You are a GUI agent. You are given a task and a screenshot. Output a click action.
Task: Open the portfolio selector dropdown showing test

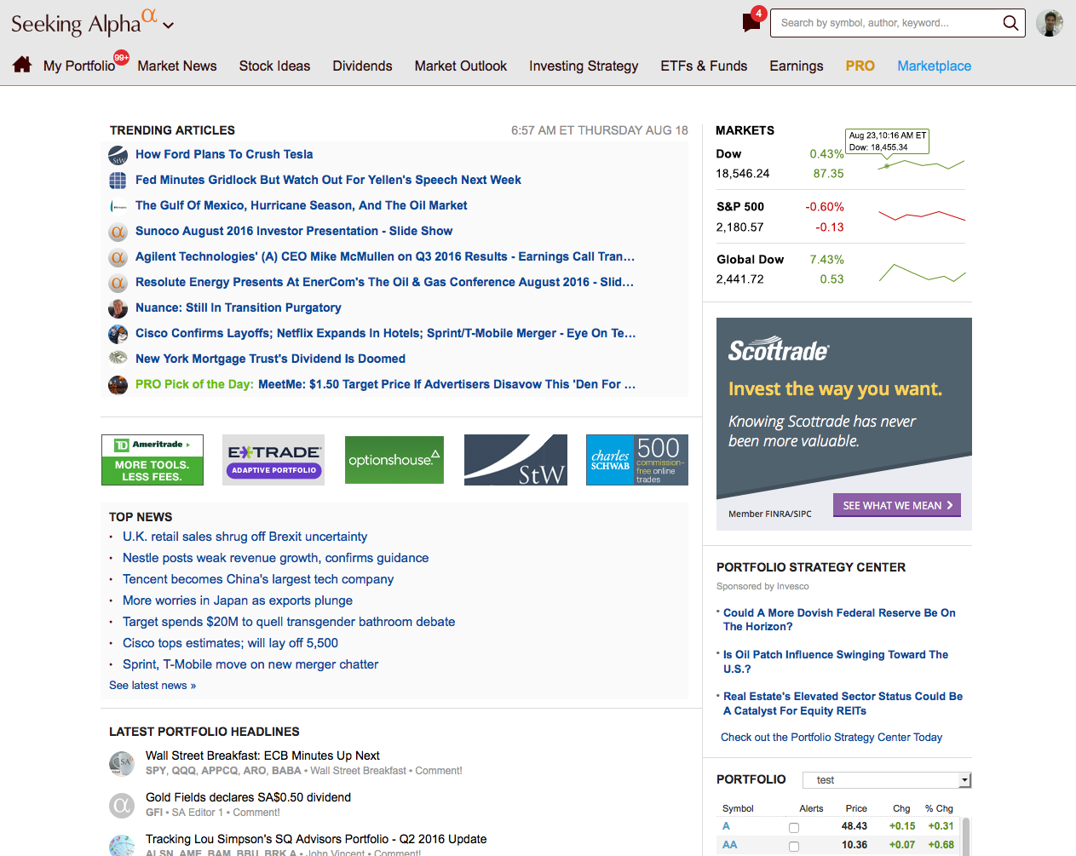click(x=887, y=780)
